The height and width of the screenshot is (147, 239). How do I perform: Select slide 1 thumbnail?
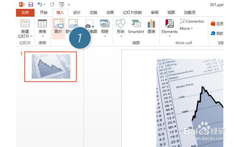pyautogui.click(x=51, y=67)
